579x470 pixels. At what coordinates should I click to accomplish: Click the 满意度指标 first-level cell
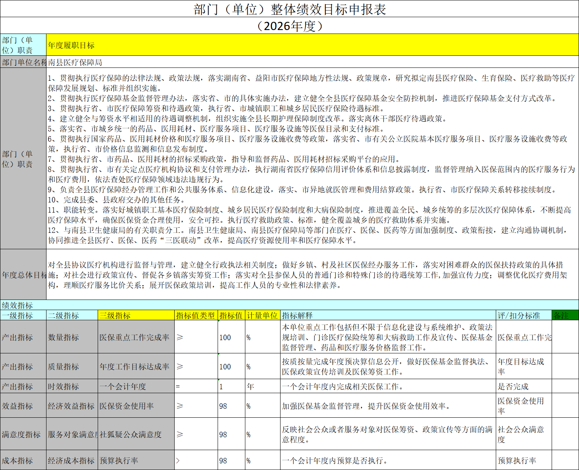coord(23,435)
